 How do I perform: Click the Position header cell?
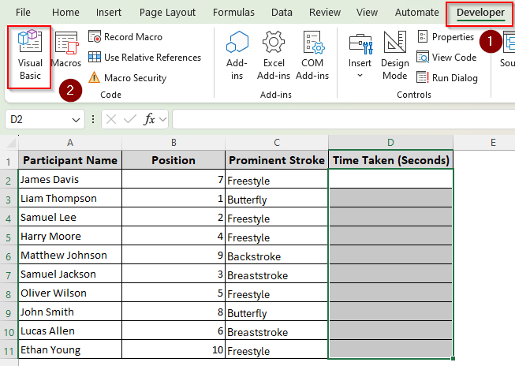point(174,160)
